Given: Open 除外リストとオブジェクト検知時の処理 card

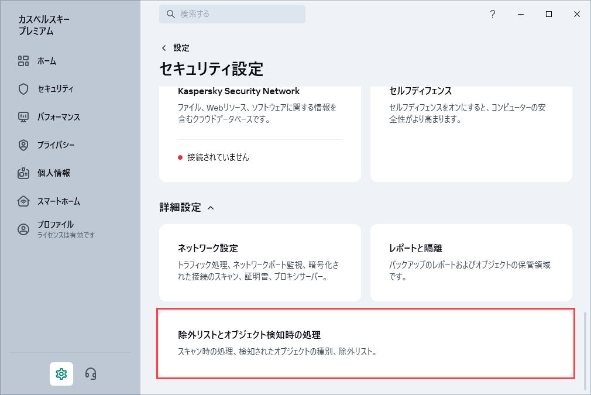Looking at the screenshot, I should [366, 344].
